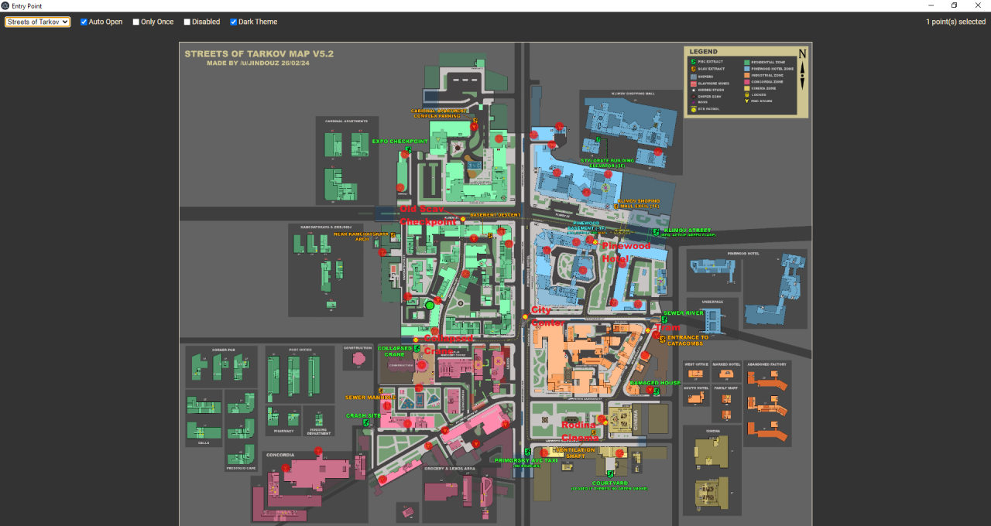Click the Primorsky Ave Taxi extract icon

point(527,452)
